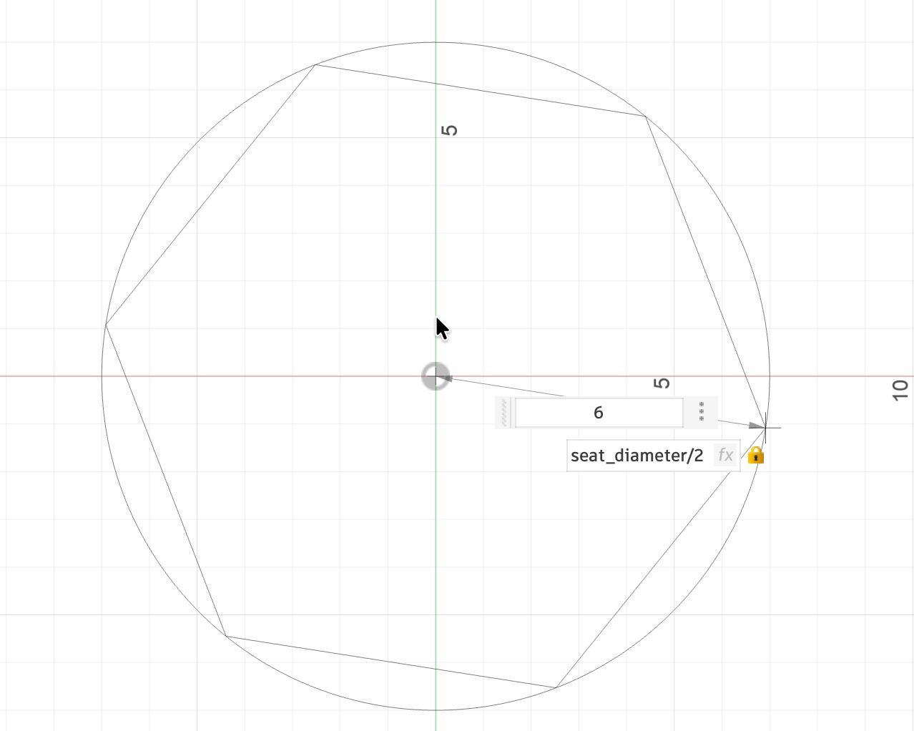Click the leftmost polygon vertex
The image size is (914, 731).
[x=106, y=325]
